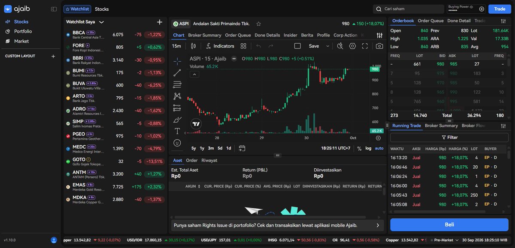The height and width of the screenshot is (248, 515).
Task: Redo the chart action
Action: pyautogui.click(x=271, y=46)
